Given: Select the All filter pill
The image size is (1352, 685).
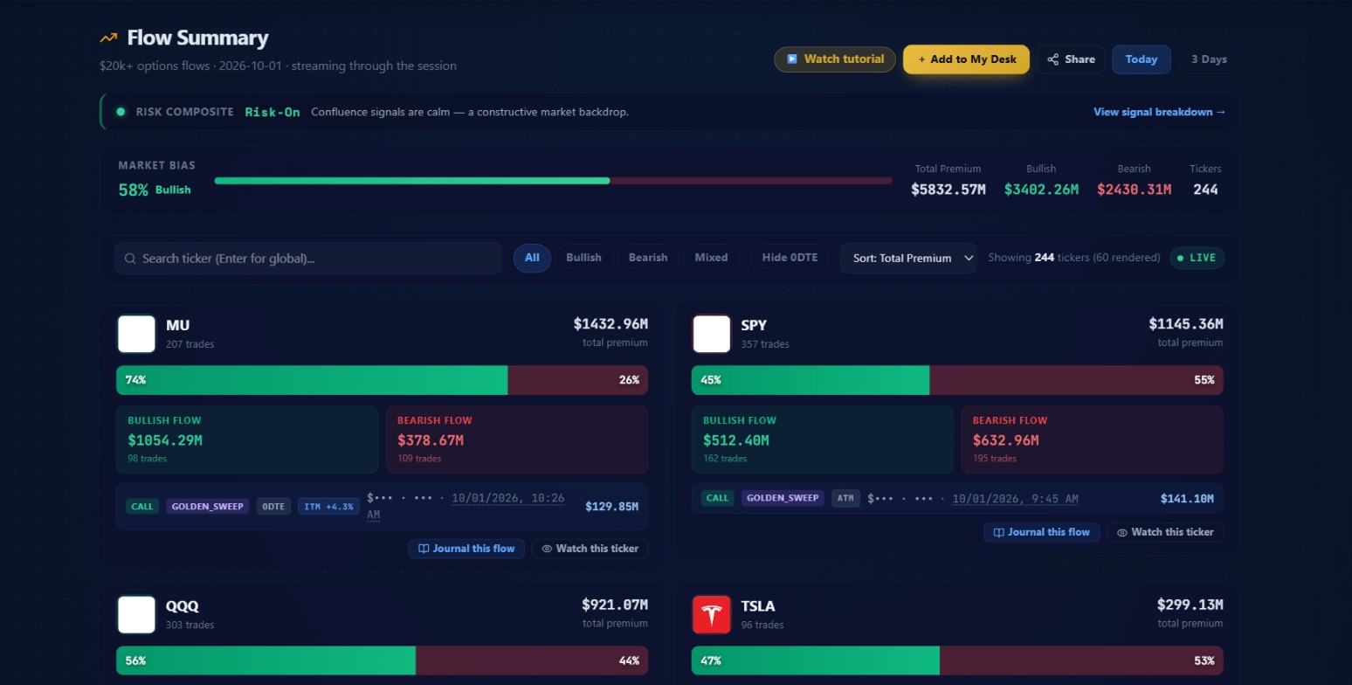Looking at the screenshot, I should [x=532, y=258].
